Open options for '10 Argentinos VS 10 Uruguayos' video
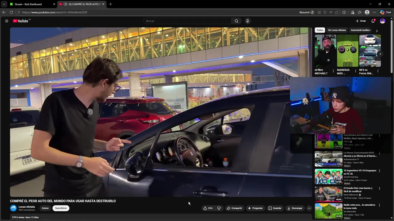Image resolution: width=394 pixels, height=221 pixels. pos(379,171)
